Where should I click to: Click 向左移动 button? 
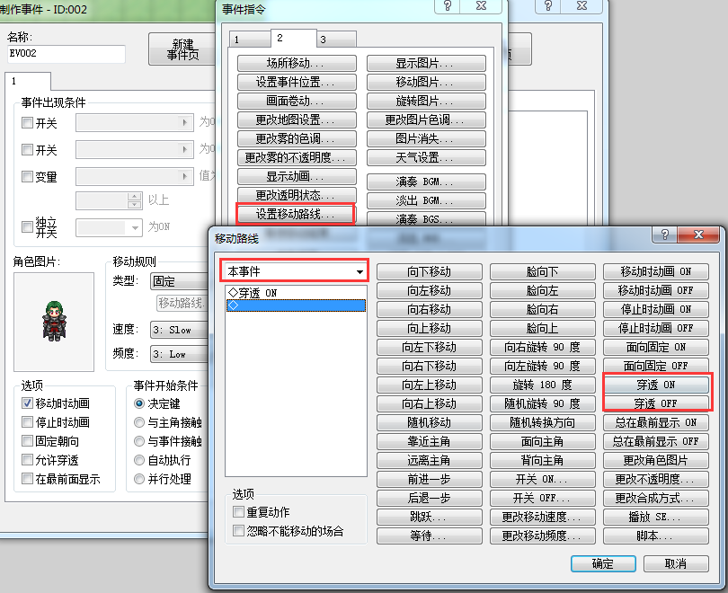tap(429, 290)
